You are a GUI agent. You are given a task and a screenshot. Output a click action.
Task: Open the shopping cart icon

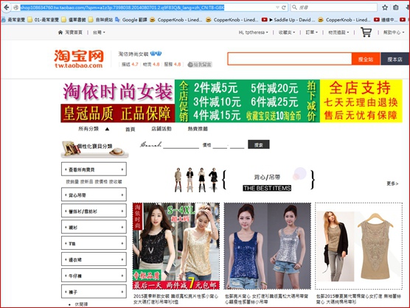pyautogui.click(x=366, y=32)
